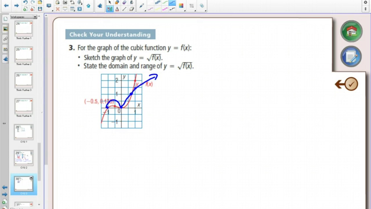The width and height of the screenshot is (371, 209).
Task: Select the Eraser tool
Action: click(132, 9)
